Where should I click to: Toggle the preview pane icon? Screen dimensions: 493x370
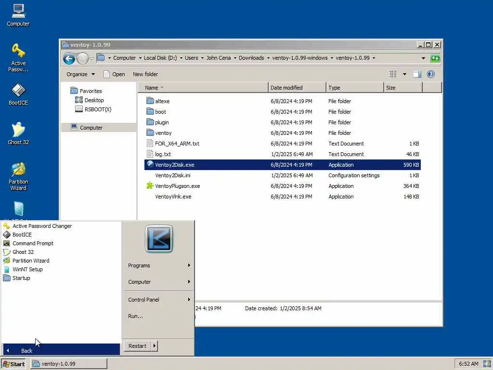417,74
